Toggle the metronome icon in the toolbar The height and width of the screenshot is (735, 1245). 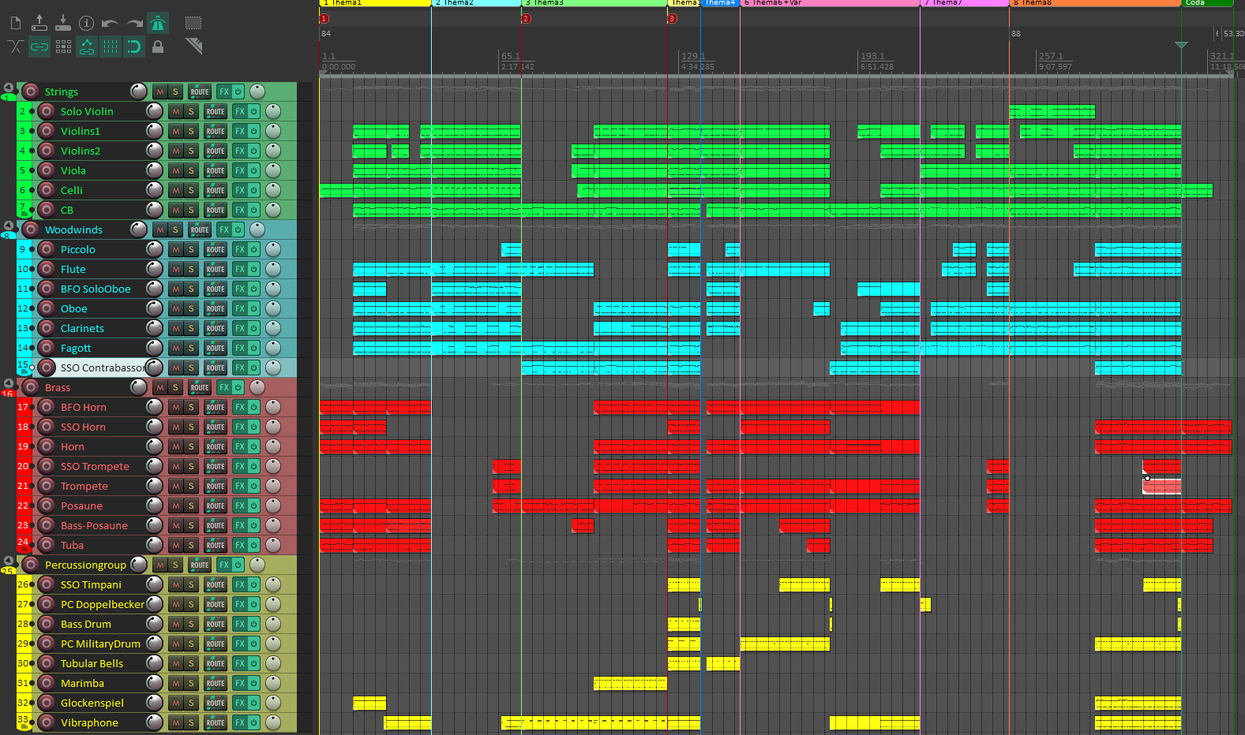(158, 23)
